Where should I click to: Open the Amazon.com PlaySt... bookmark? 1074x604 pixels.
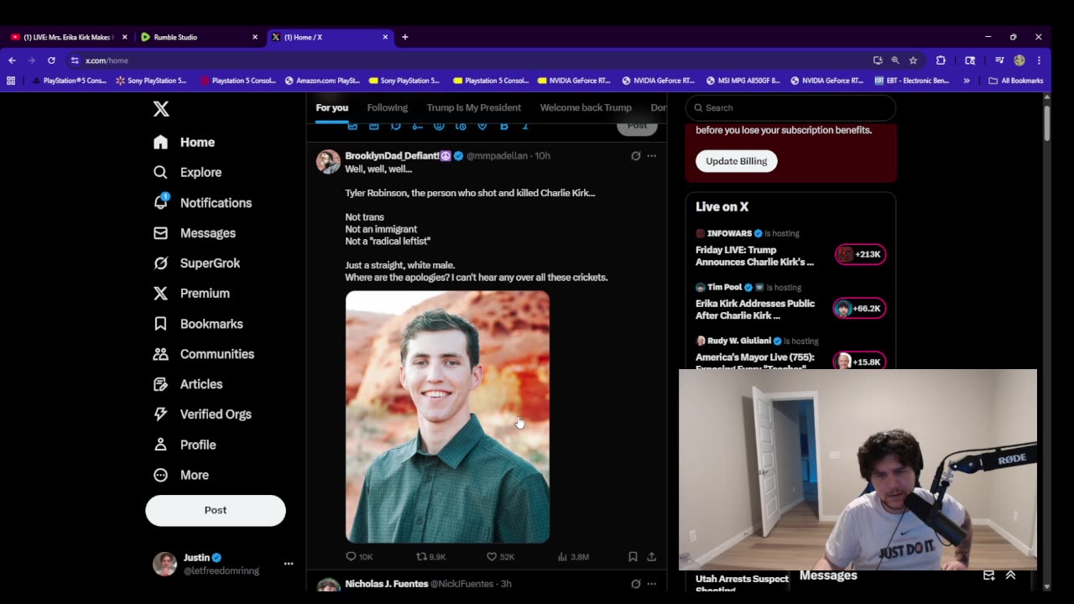tap(322, 81)
